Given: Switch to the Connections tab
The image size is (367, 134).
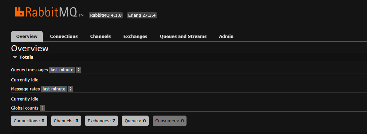Looking at the screenshot, I should pyautogui.click(x=64, y=36).
